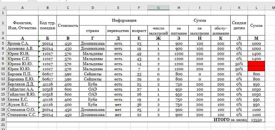The image size is (275, 130).
Task: Click the Стоимость header cell
Action: tap(68, 25)
